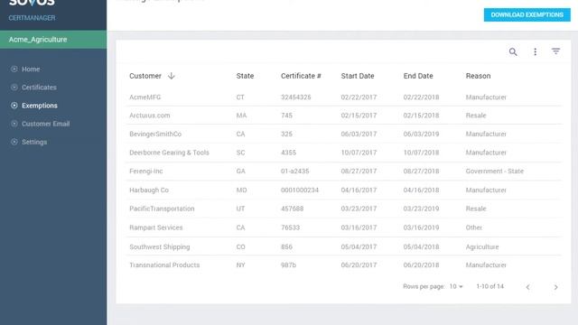The height and width of the screenshot is (325, 578).
Task: Click the CERTMANAGER logo text
Action: [33, 18]
